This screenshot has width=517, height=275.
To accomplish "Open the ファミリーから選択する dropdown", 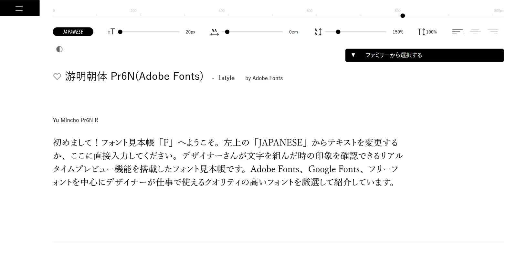I will 424,55.
